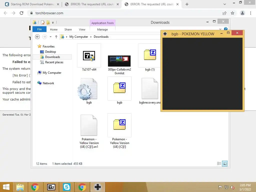Viewport: 256px width, 192px height.
Task: Open the Home ribbon tab
Action: pyautogui.click(x=54, y=29)
